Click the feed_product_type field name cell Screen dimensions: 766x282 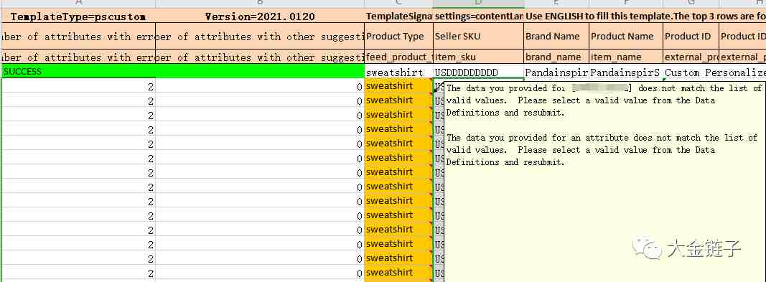click(398, 57)
